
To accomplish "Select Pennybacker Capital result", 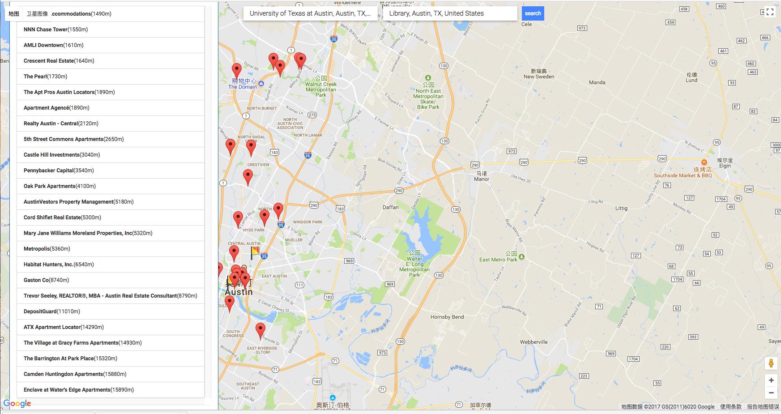I will [x=111, y=171].
